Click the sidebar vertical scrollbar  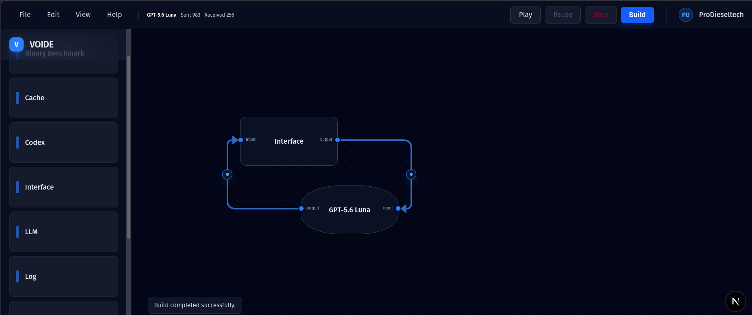(x=129, y=147)
